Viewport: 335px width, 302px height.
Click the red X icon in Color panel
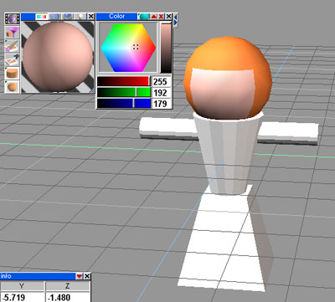[161, 17]
